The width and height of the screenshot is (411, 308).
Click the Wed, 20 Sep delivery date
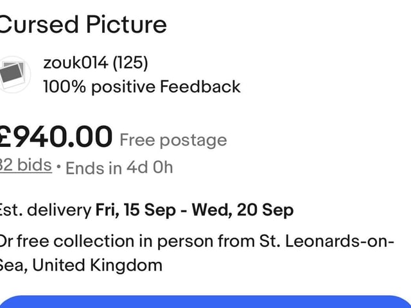click(243, 210)
